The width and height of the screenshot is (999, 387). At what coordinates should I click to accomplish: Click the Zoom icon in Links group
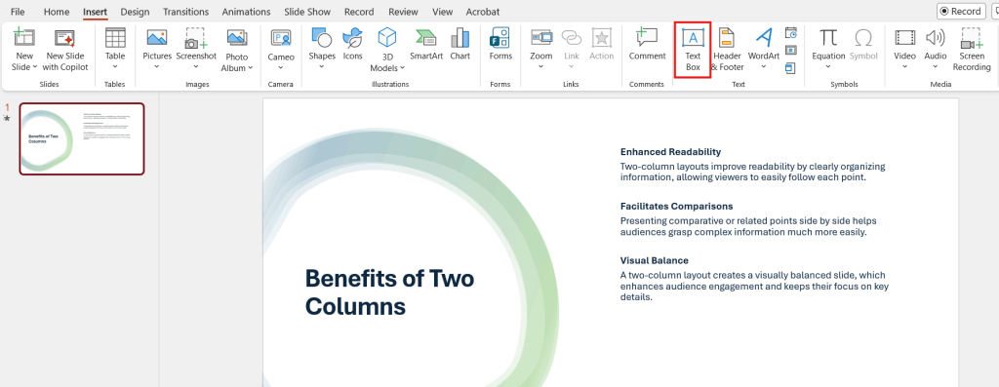tap(540, 38)
